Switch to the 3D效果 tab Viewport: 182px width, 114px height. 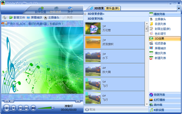click(x=97, y=8)
